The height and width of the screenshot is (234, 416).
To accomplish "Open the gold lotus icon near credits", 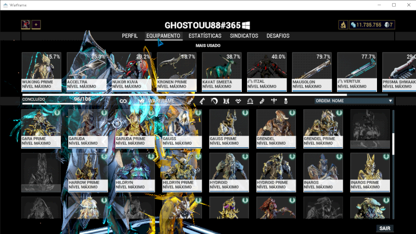I will tap(343, 25).
